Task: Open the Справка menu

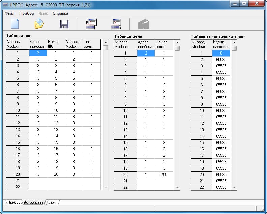Action: (x=60, y=13)
